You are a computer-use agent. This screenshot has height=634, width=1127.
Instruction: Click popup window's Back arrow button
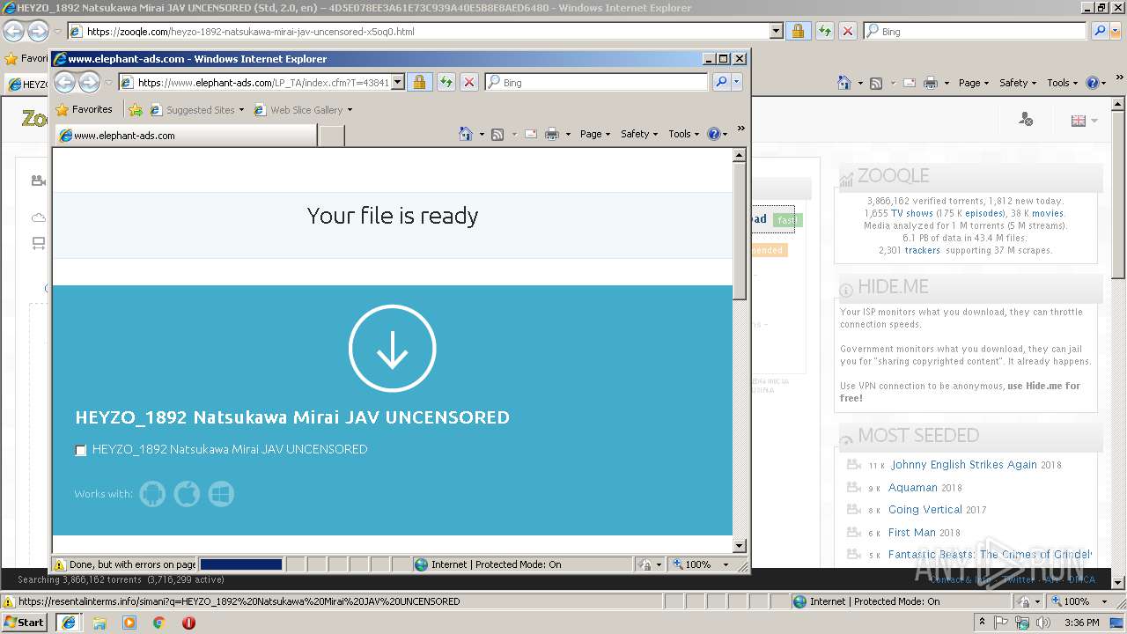pos(64,82)
